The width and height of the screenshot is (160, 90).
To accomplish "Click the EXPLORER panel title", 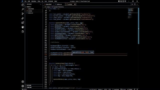I will click(x=29, y=4).
